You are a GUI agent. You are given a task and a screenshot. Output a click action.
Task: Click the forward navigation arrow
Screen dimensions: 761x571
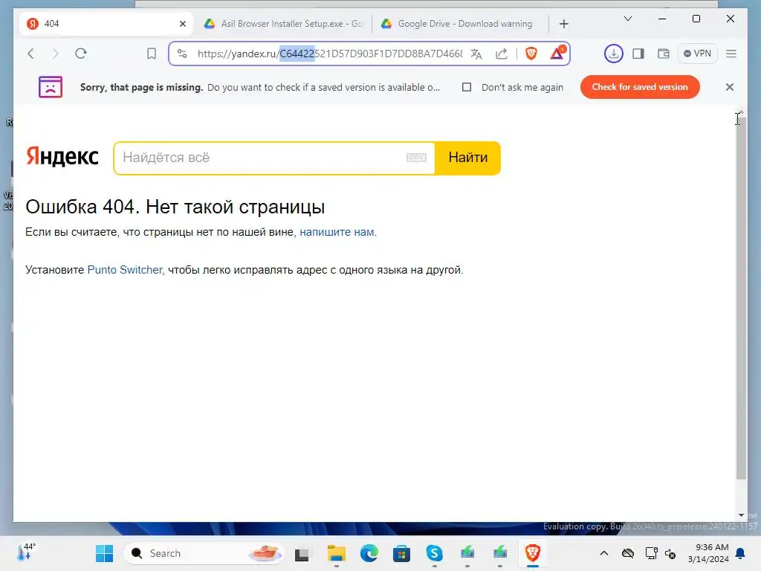55,54
